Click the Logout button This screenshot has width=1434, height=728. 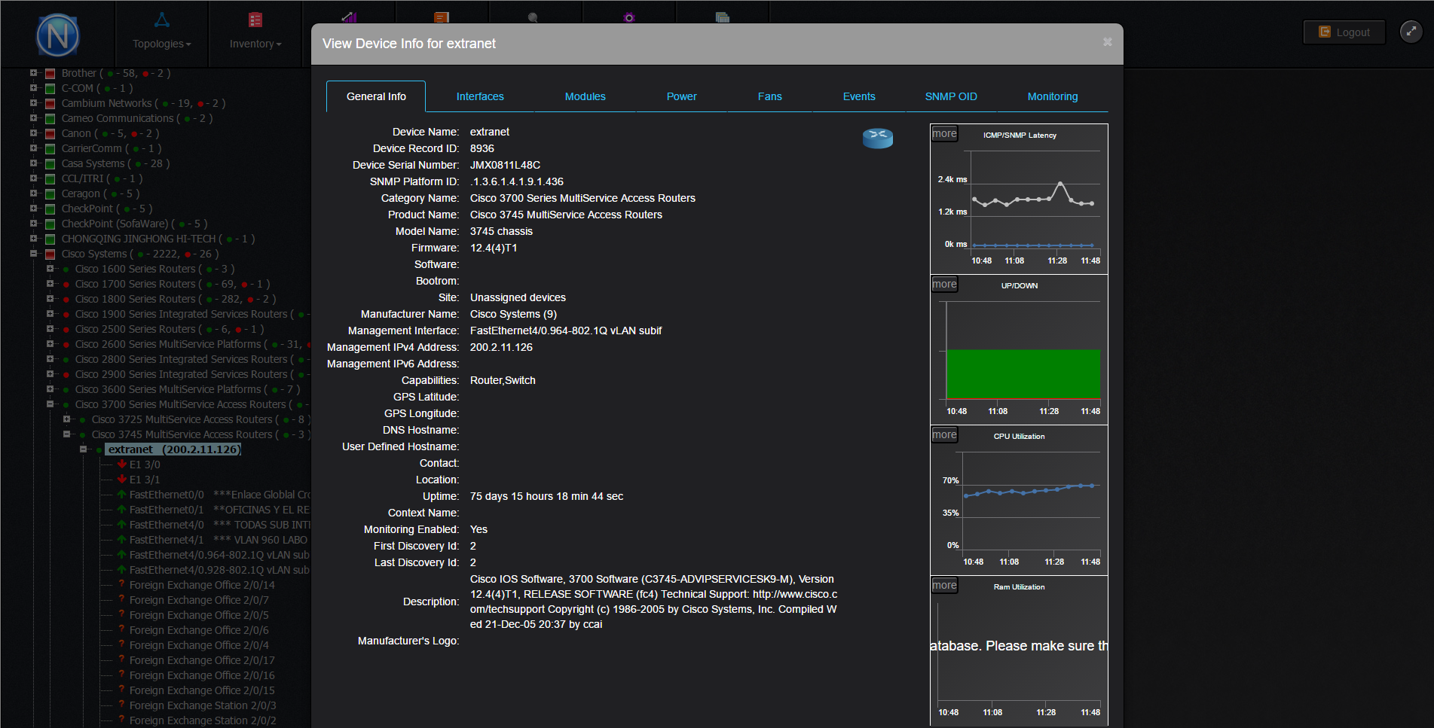coord(1344,32)
